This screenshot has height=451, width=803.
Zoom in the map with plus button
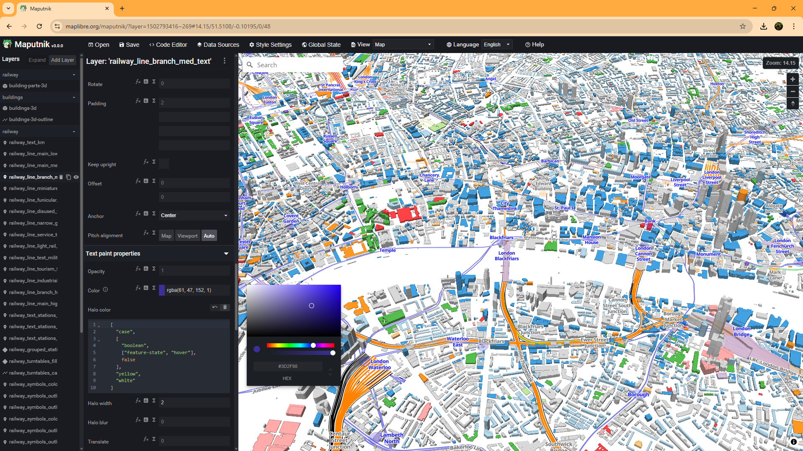tap(793, 79)
